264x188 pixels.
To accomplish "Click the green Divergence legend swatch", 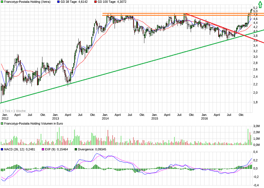I will click(76, 149).
